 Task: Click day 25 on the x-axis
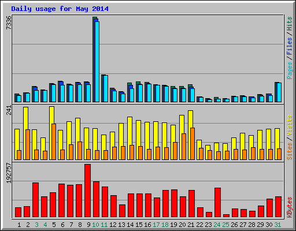[225, 225]
